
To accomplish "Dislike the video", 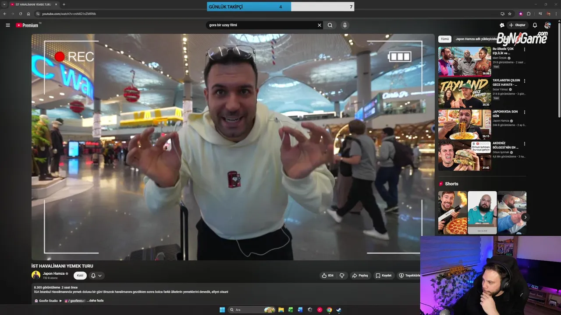I will pyautogui.click(x=342, y=276).
